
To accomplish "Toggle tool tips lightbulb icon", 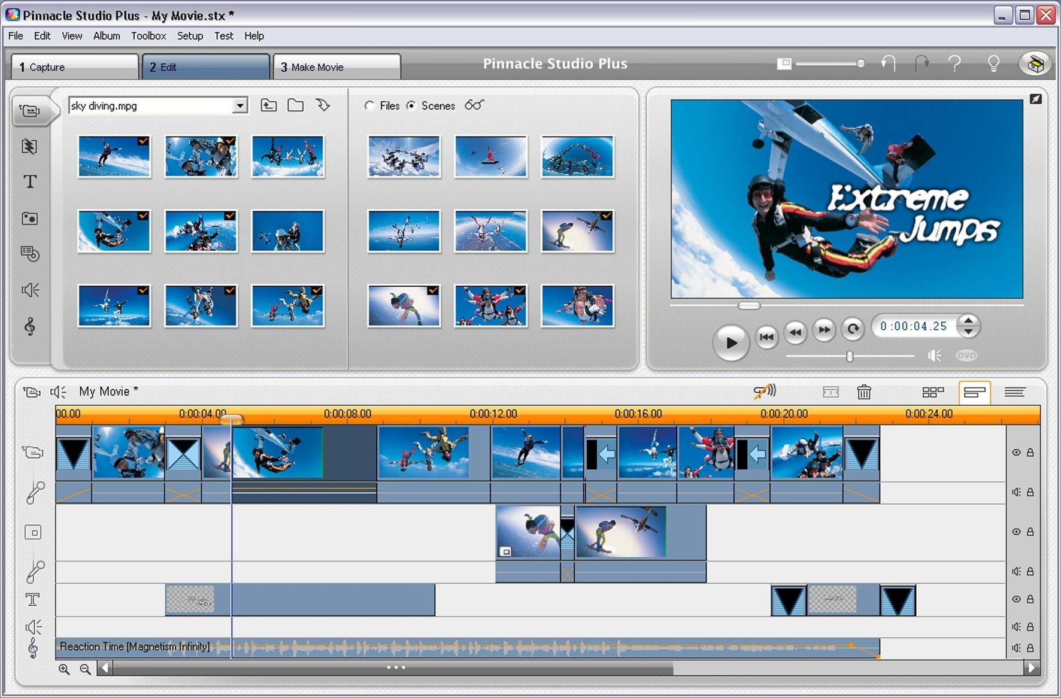I will (x=993, y=63).
